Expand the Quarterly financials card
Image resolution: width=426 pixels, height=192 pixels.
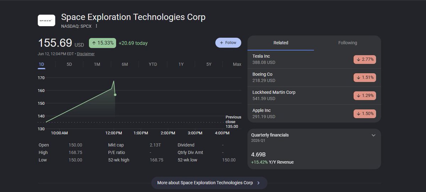tap(373, 135)
